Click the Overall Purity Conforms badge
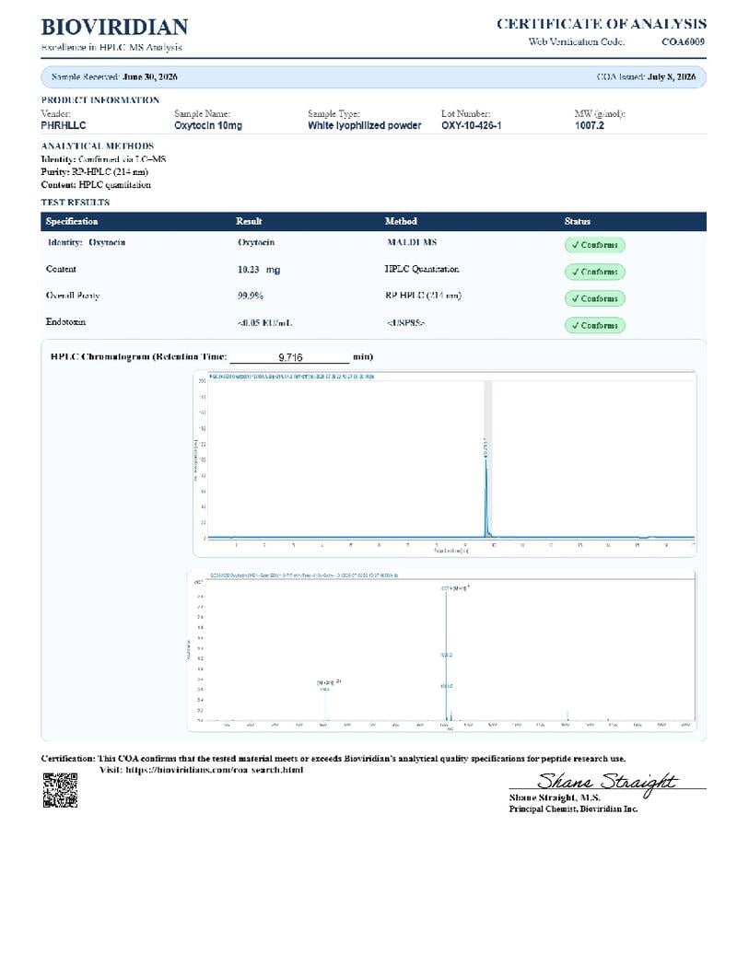 click(595, 298)
